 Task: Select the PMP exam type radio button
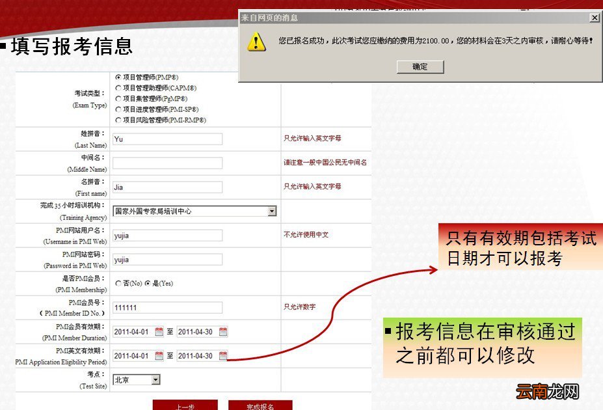[118, 77]
